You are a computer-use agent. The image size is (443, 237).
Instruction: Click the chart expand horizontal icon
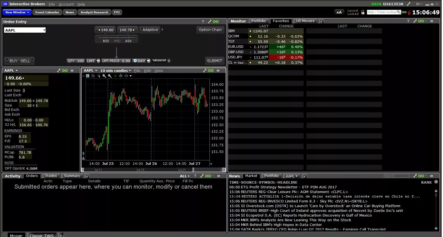(121, 76)
